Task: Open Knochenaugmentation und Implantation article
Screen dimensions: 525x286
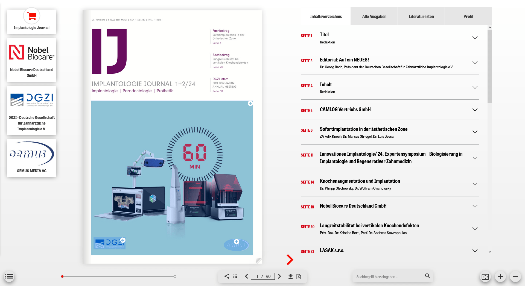Action: pyautogui.click(x=360, y=181)
